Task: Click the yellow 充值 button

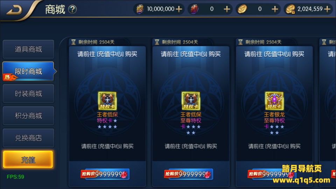Action: tap(28, 160)
